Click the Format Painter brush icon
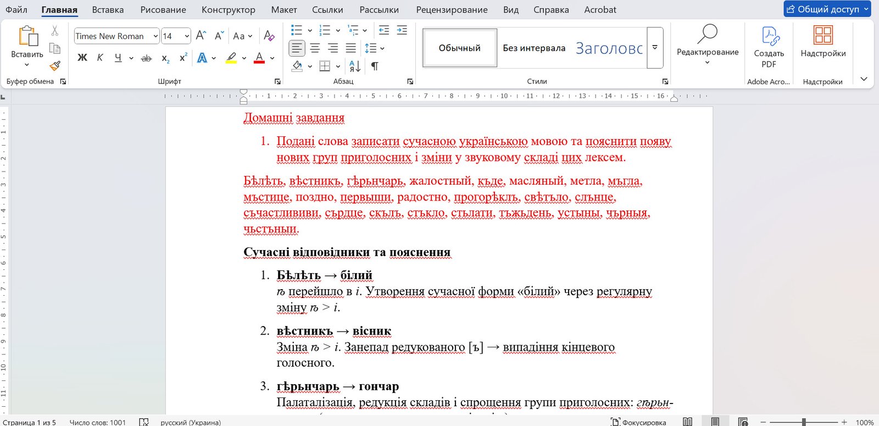This screenshot has width=879, height=426. click(55, 66)
